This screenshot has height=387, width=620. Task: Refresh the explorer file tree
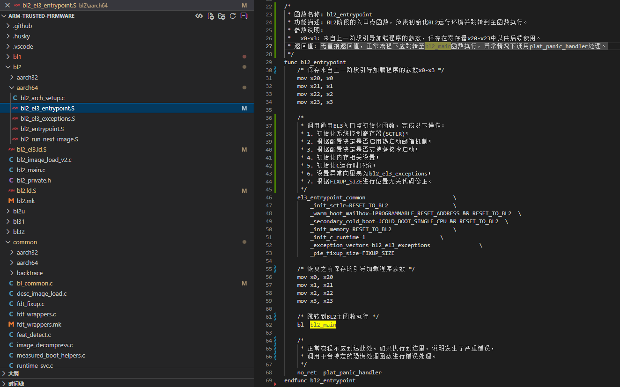point(233,16)
